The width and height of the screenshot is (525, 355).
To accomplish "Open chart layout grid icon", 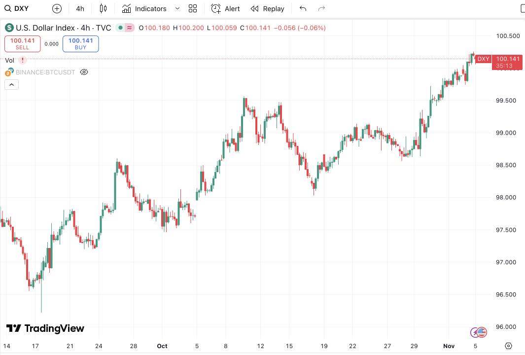I will pyautogui.click(x=193, y=8).
